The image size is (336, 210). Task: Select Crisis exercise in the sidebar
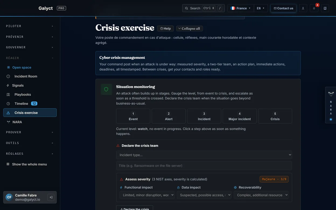30,113
